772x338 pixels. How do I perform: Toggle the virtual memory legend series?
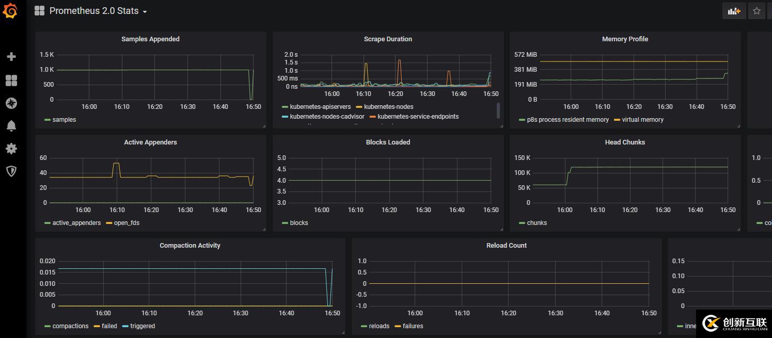(642, 120)
